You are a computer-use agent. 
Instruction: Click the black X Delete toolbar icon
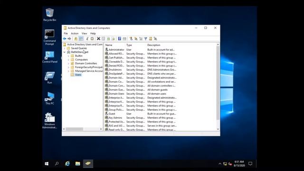pyautogui.click(x=98, y=38)
